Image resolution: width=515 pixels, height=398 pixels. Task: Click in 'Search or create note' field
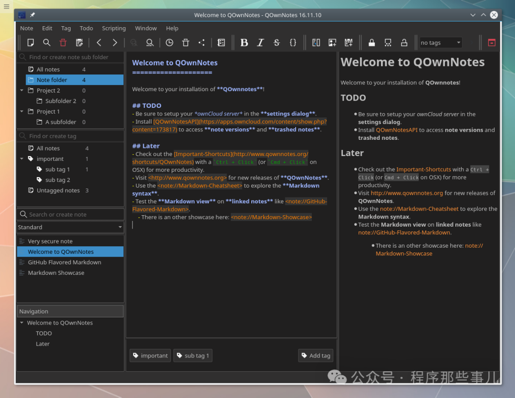click(x=70, y=214)
